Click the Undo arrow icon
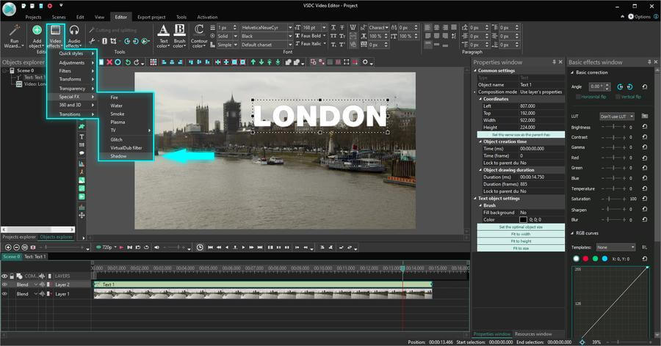Screen dimensions: 661x346 tap(128, 62)
